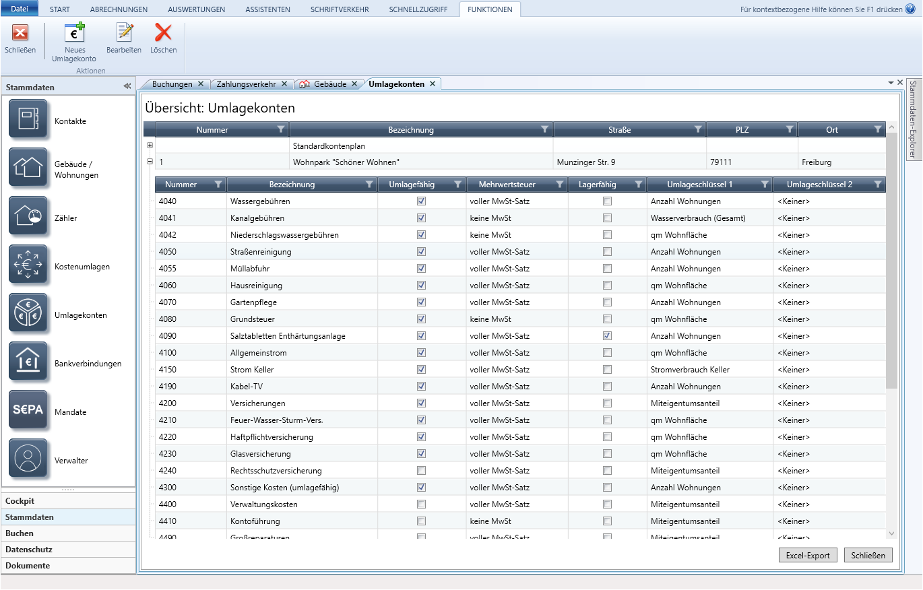Viewport: 923px width, 590px height.
Task: Collapse the Wohnpark "Schöner Wohnen" row
Action: point(150,162)
